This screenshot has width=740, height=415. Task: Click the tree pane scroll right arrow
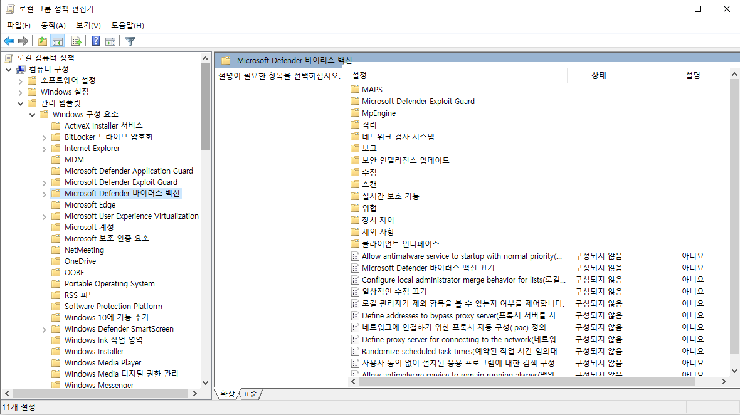pyautogui.click(x=195, y=393)
